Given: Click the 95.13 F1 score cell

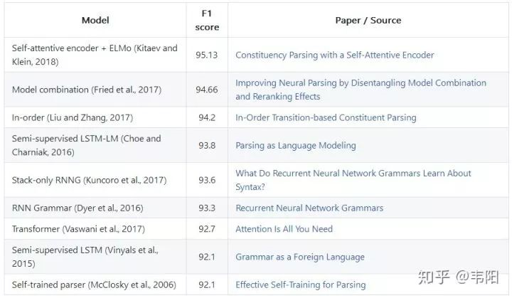Looking at the screenshot, I should [207, 55].
